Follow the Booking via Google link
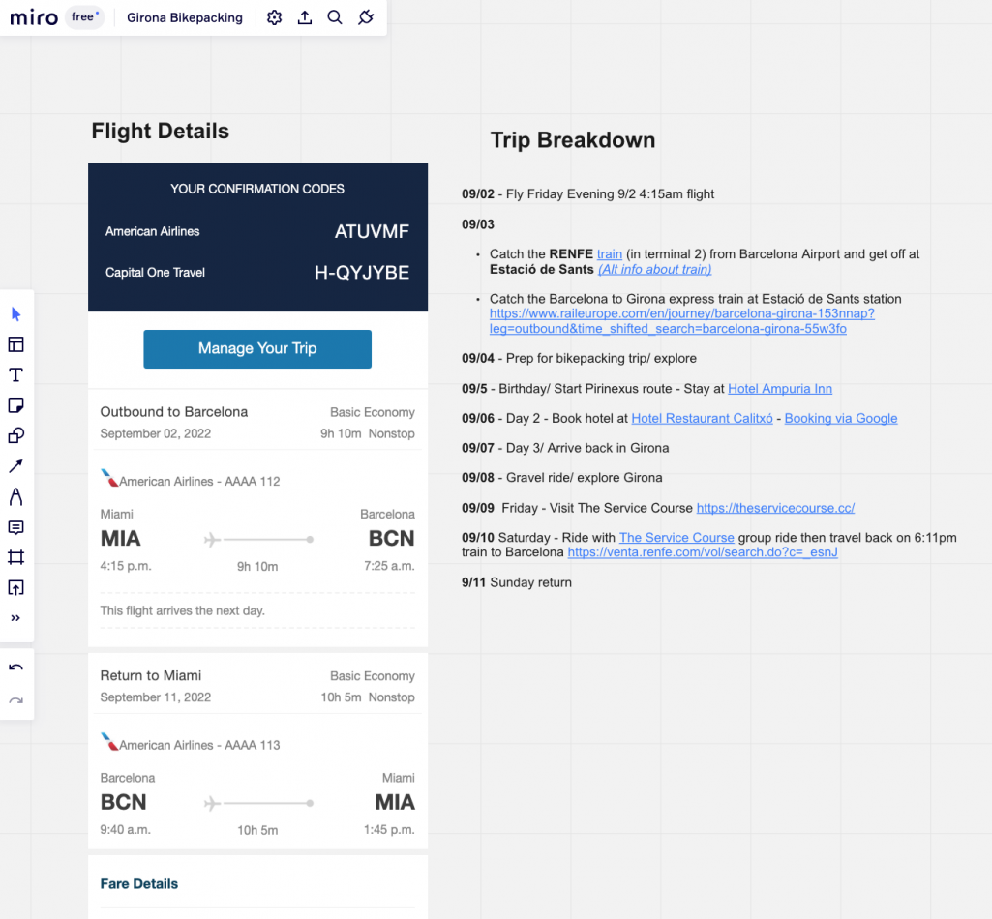Viewport: 992px width, 919px height. (x=841, y=419)
